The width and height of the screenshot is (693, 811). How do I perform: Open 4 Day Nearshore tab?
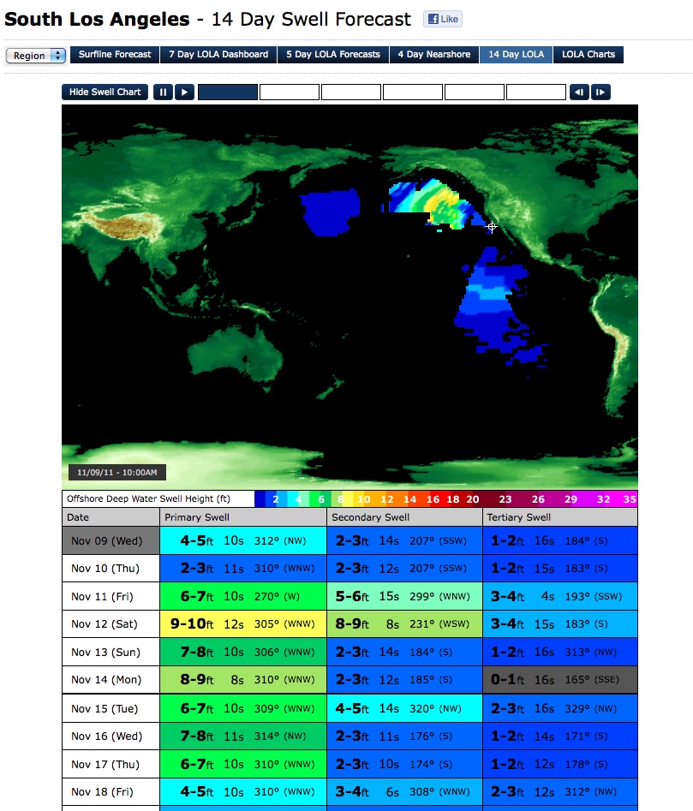[434, 54]
